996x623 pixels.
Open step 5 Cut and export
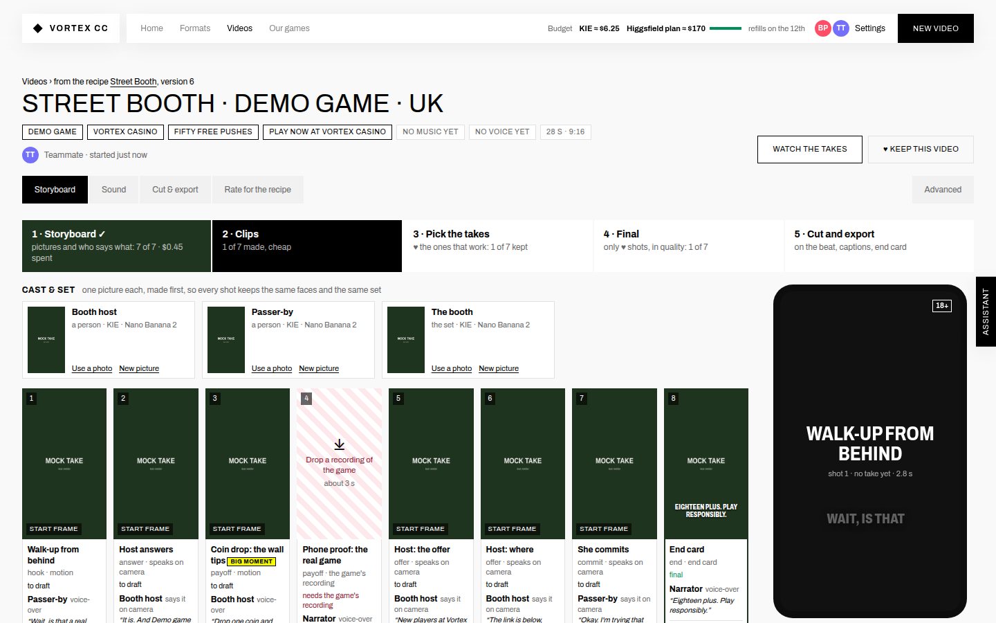(879, 246)
